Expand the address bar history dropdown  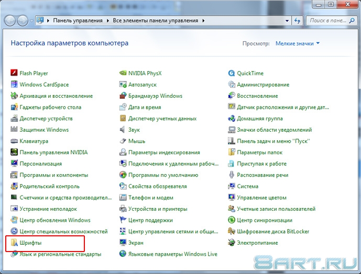[287, 21]
